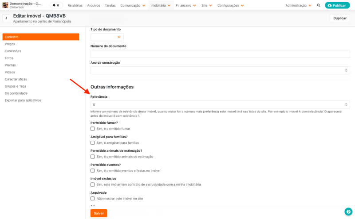Screen dimensions: 355x219
Task: Click the Relevância number stepper arrows
Action: pos(346,104)
